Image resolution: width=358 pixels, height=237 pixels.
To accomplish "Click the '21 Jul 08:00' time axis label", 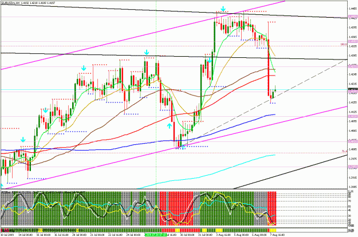I will (99, 235).
